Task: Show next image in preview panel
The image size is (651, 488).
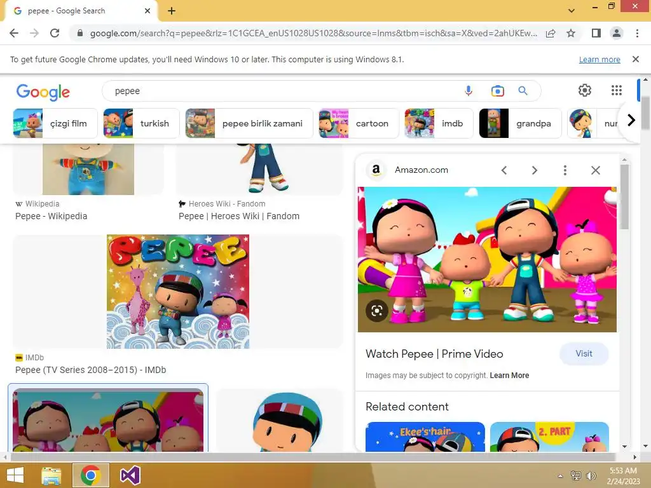Action: 534,170
